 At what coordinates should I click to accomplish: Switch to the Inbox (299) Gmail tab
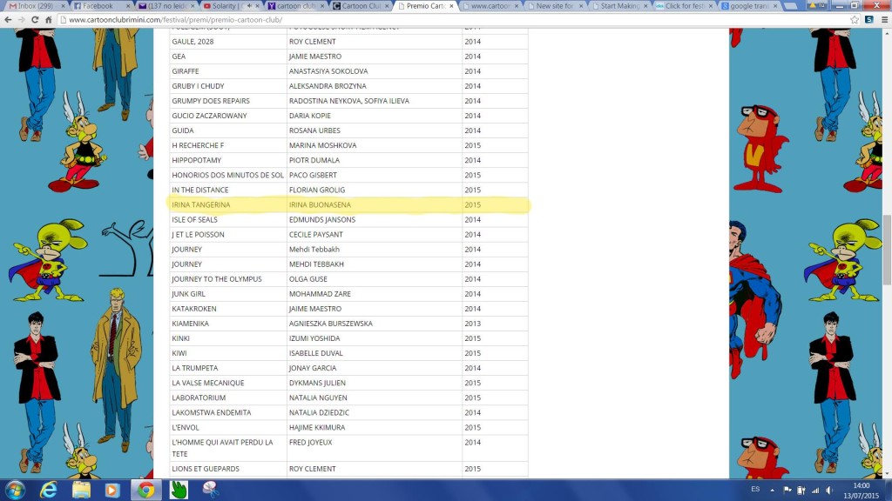(x=35, y=6)
